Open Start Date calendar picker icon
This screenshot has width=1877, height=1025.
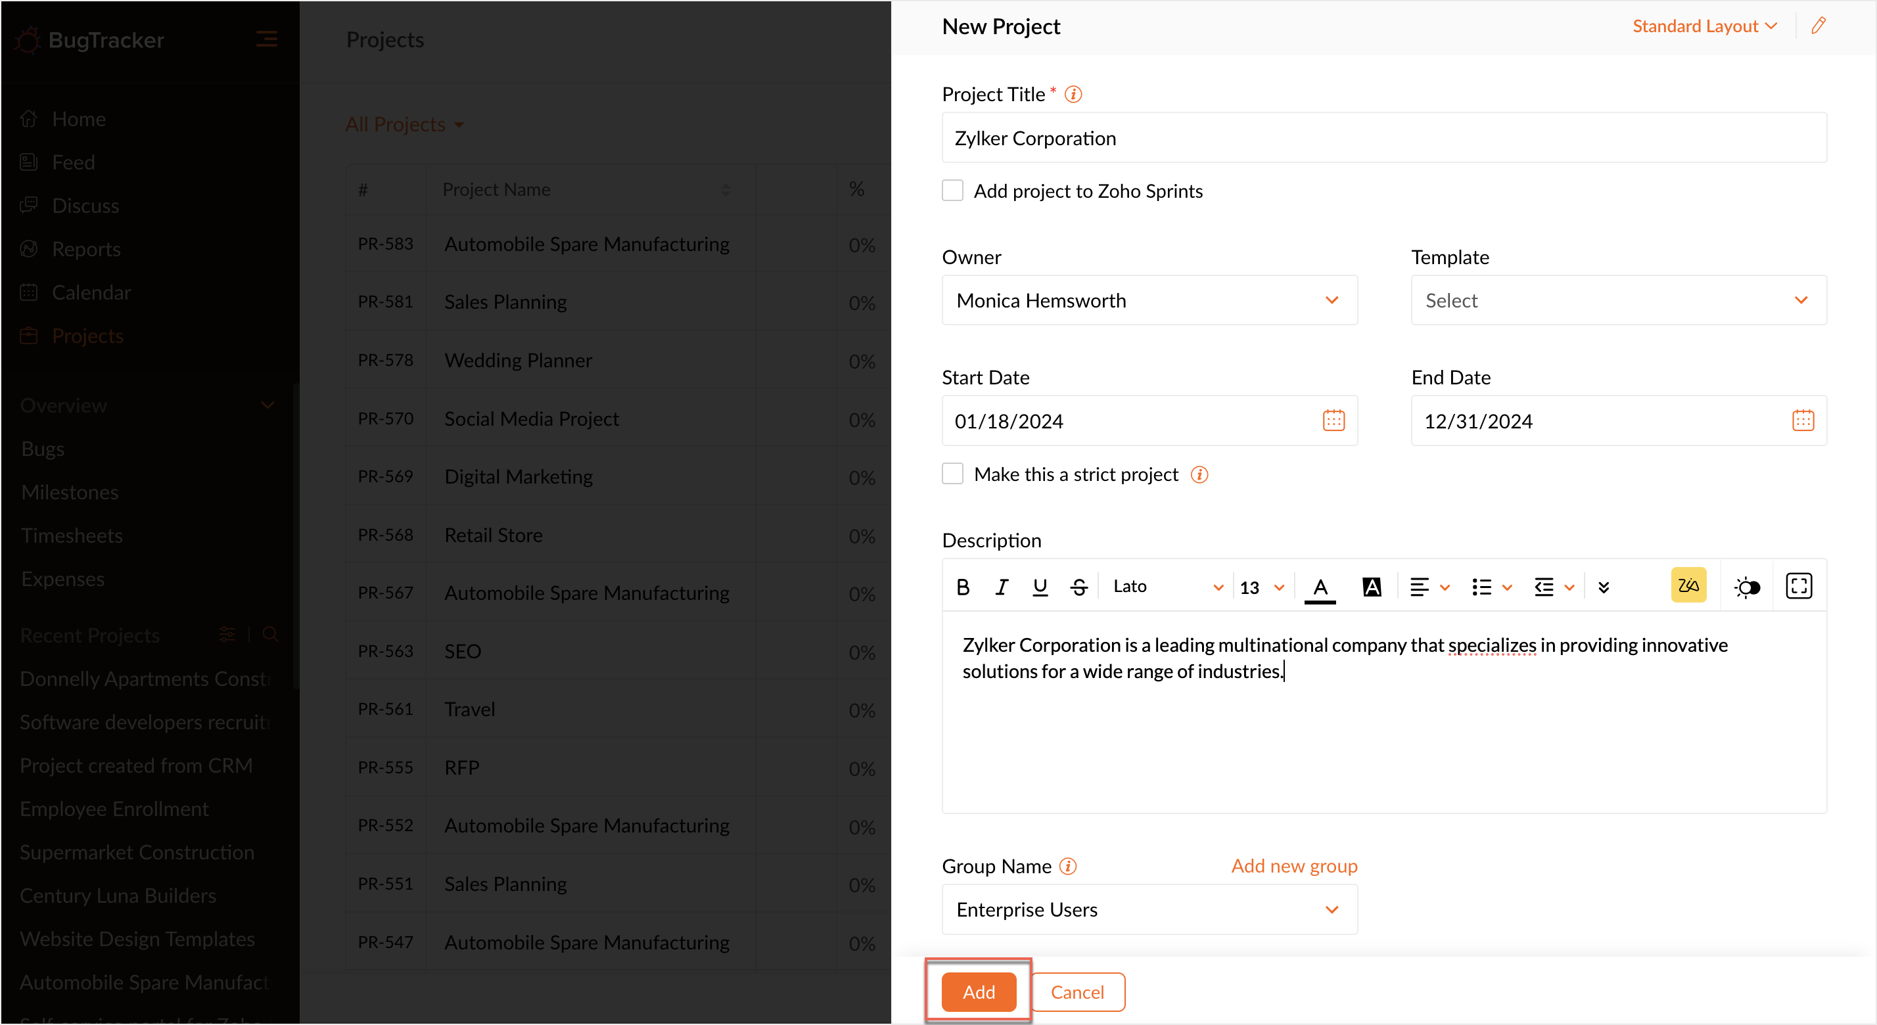1333,421
